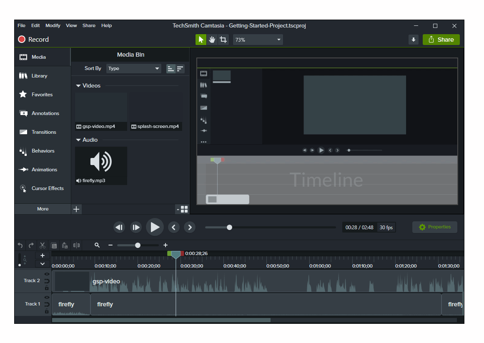Toggle Track 1 magnetic track icon

coord(47,304)
